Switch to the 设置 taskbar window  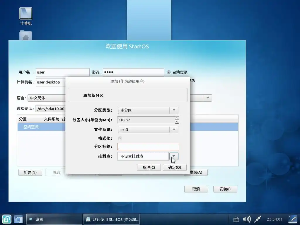(54, 219)
